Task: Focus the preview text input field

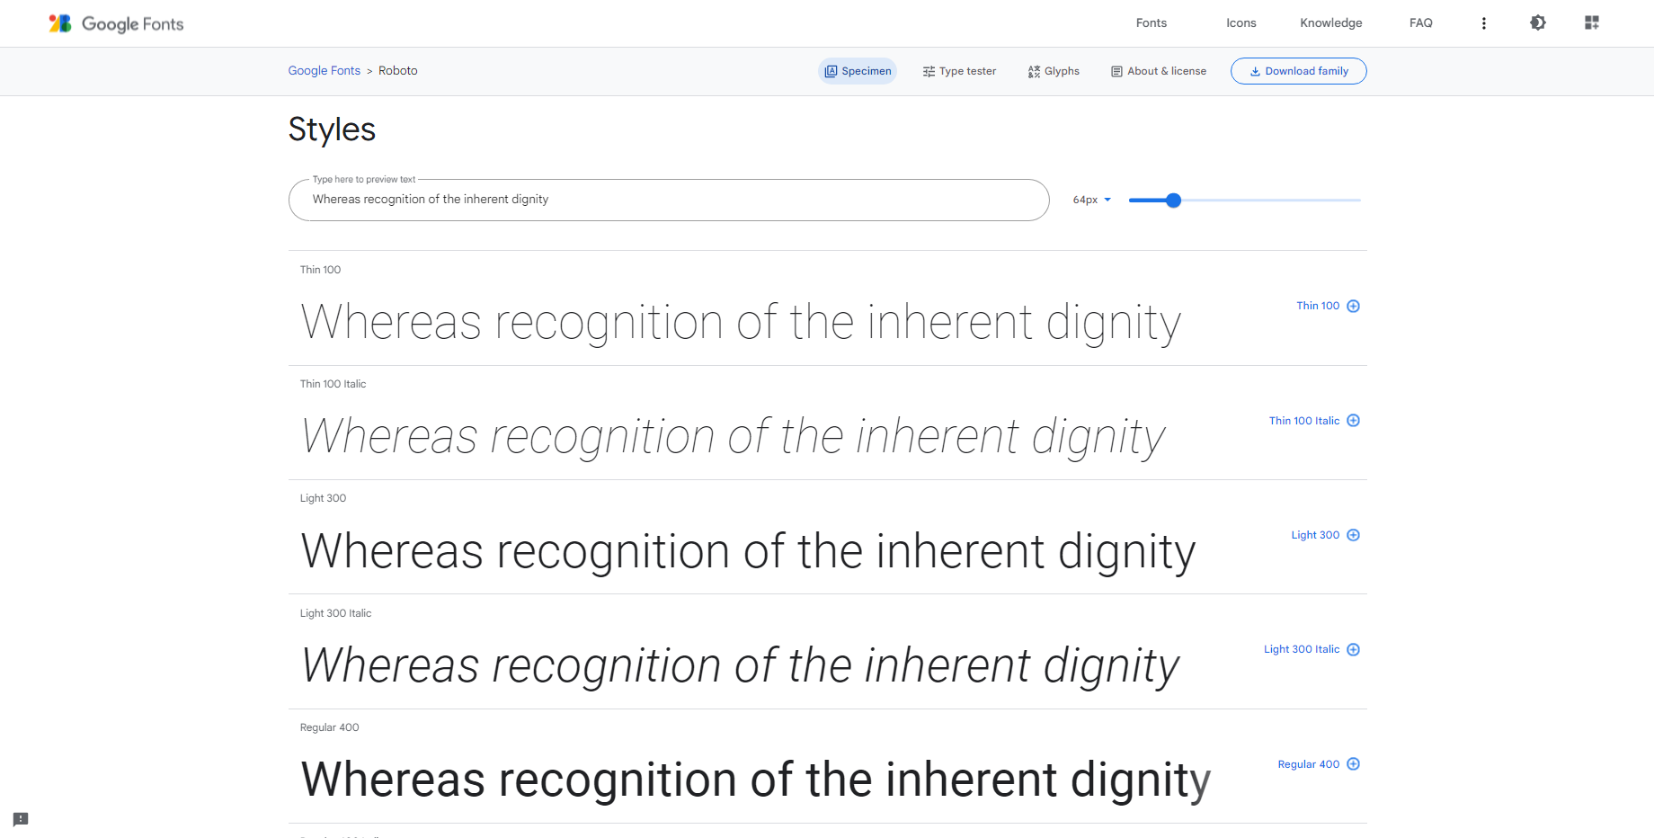Action: [668, 200]
